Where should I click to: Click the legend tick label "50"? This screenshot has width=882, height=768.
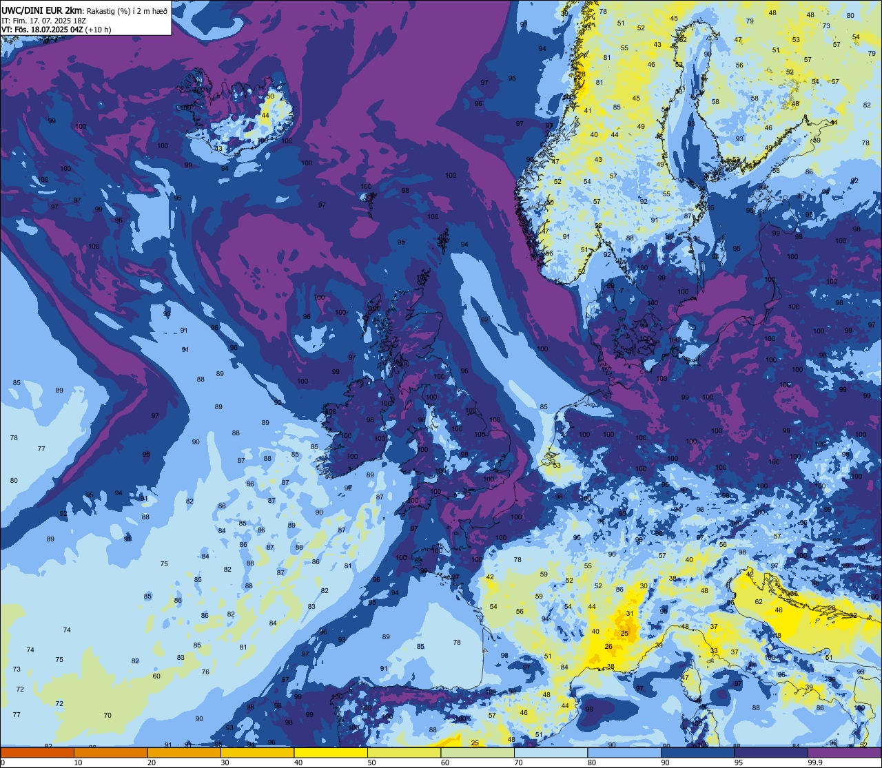[371, 762]
